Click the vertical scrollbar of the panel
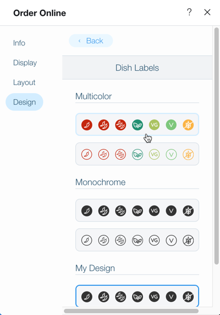Viewport: 220px width, 315px height. click(x=216, y=146)
